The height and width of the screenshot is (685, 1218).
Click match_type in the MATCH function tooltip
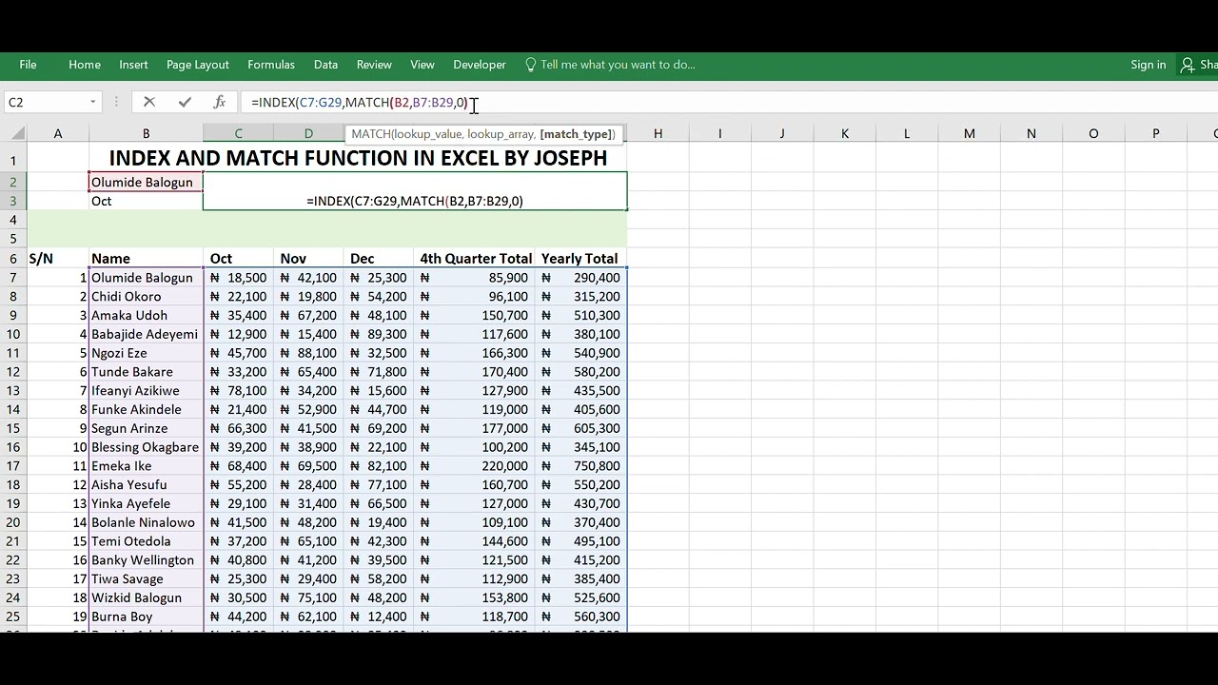577,134
